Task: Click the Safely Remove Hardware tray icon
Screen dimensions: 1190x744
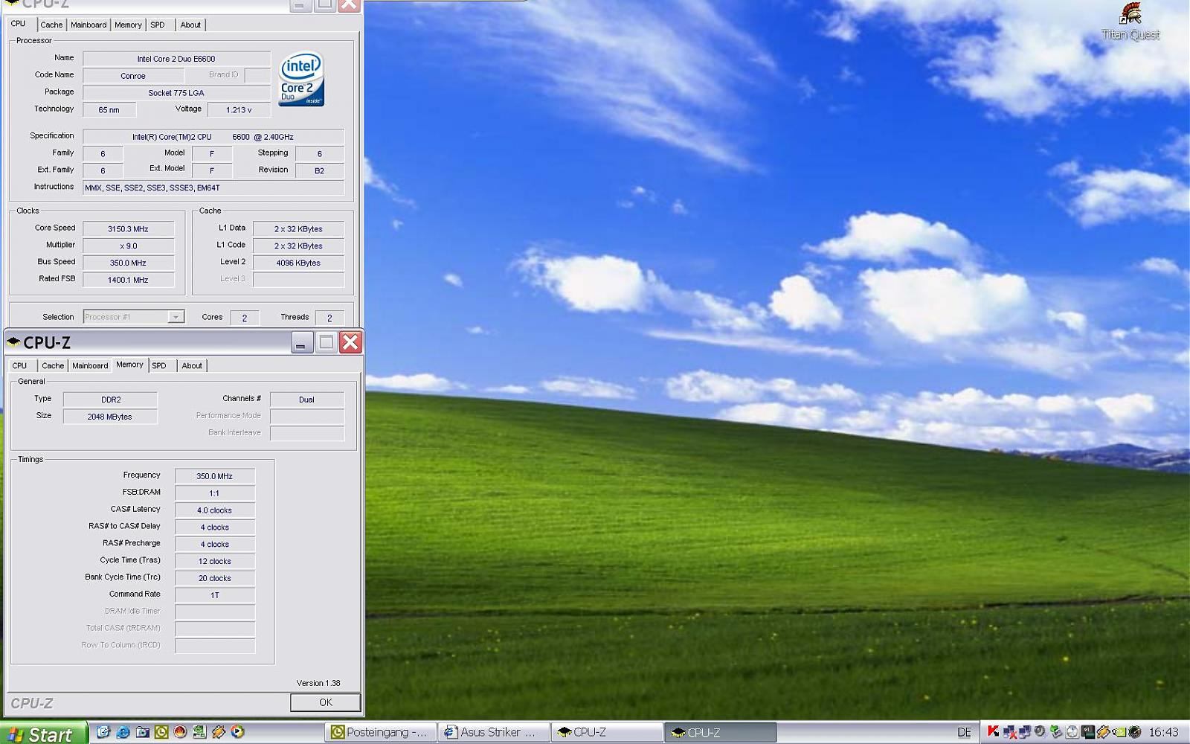Action: (x=1056, y=731)
